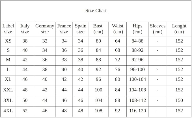The image size is (192, 118).
Task: Select the 3XL row label cell
Action: tap(8, 101)
